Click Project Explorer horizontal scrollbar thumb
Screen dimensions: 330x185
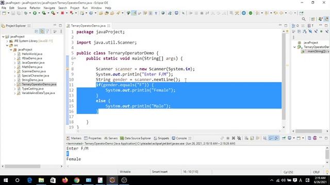23,166
